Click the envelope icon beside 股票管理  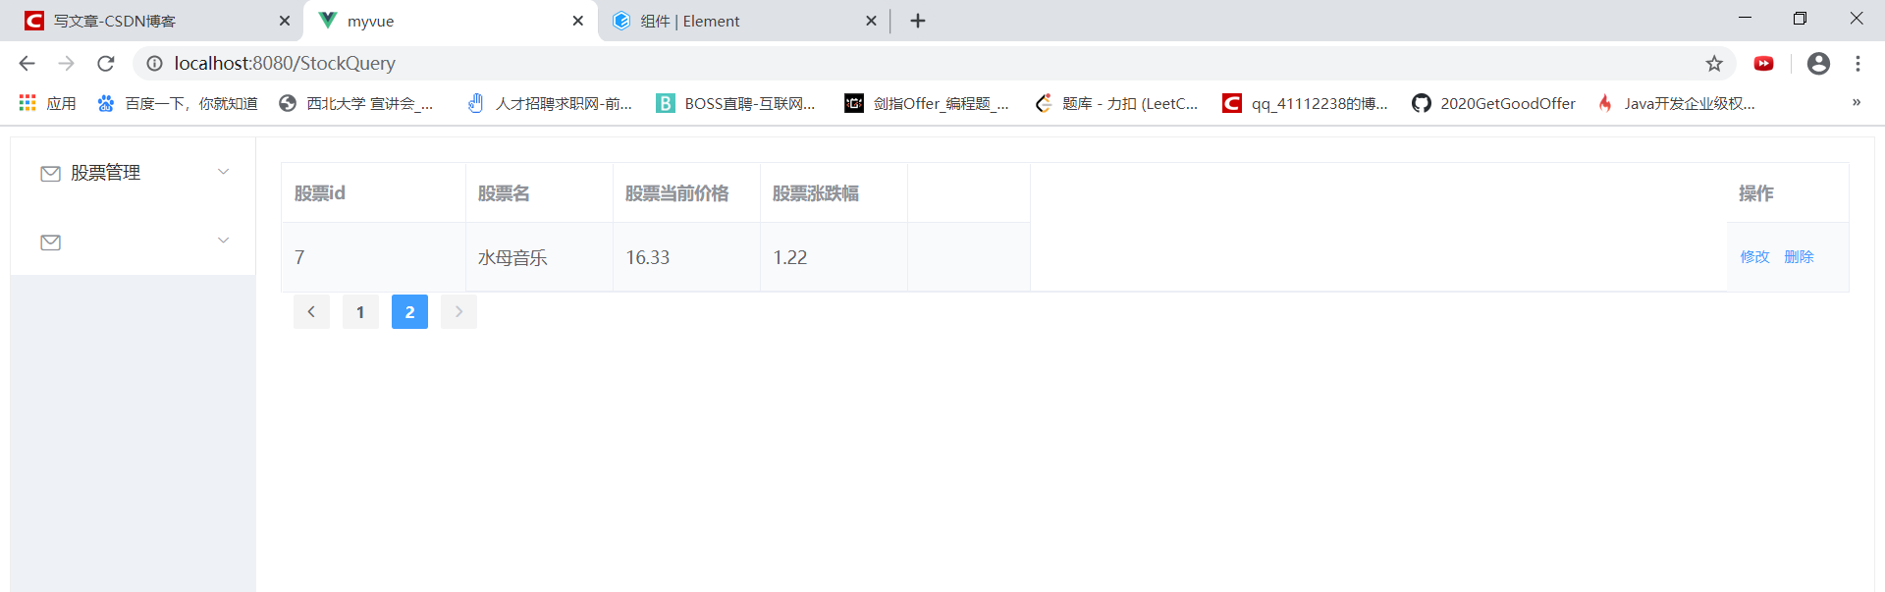point(51,174)
